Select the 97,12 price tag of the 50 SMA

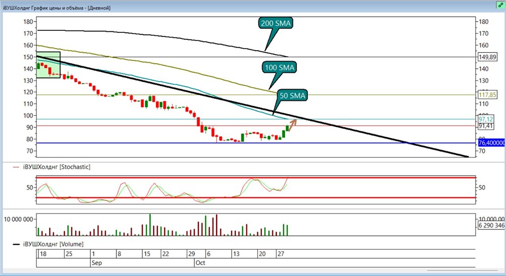click(486, 120)
